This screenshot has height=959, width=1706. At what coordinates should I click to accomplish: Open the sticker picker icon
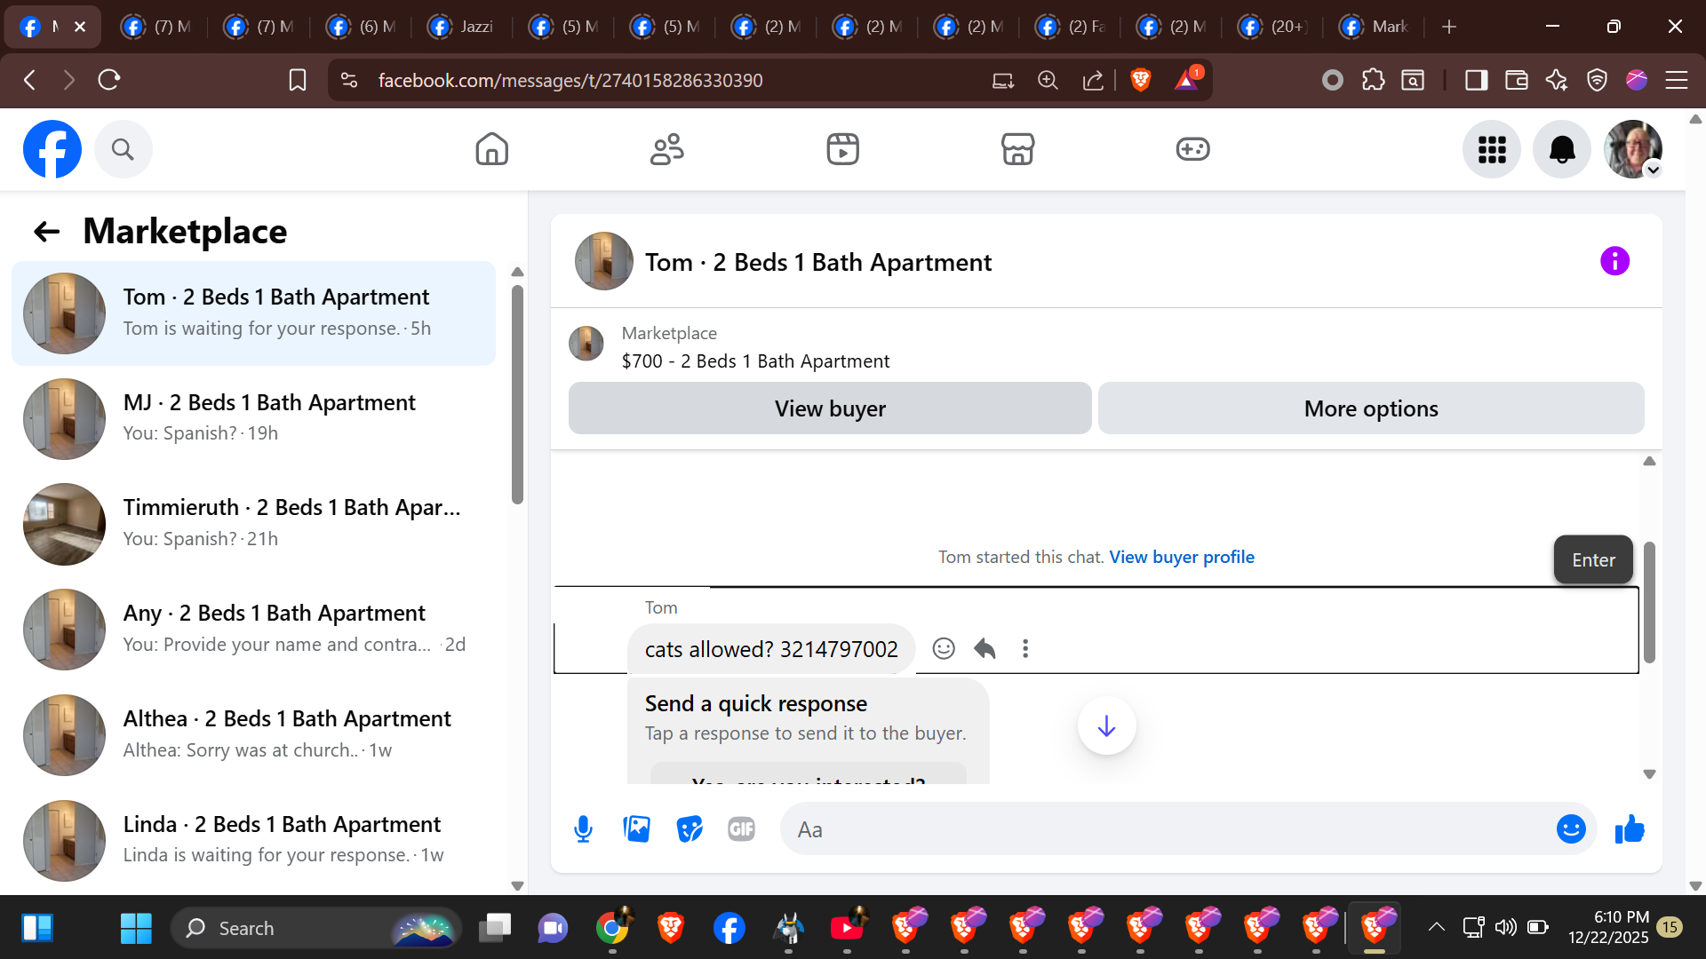[689, 829]
